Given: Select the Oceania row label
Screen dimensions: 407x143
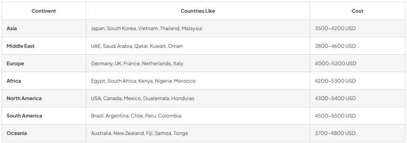Looking at the screenshot, I should point(17,133).
